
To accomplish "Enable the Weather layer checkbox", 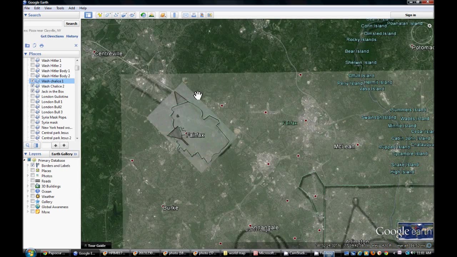I will [x=33, y=196].
